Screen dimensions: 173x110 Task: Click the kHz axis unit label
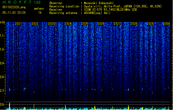[2, 22]
